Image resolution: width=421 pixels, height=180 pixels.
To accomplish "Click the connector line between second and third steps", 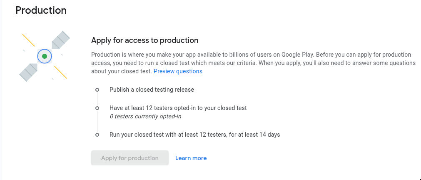I will (97, 121).
